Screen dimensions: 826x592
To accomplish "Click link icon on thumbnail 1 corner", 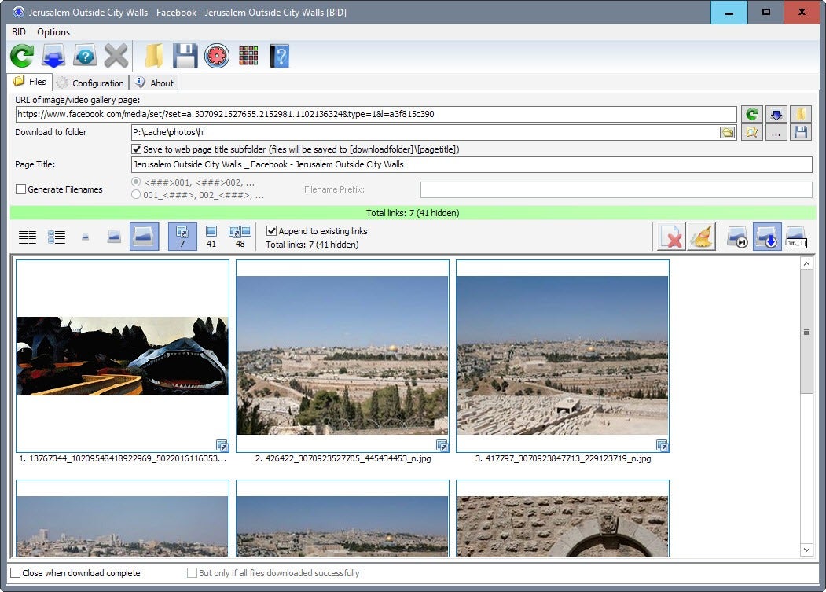I will (222, 446).
